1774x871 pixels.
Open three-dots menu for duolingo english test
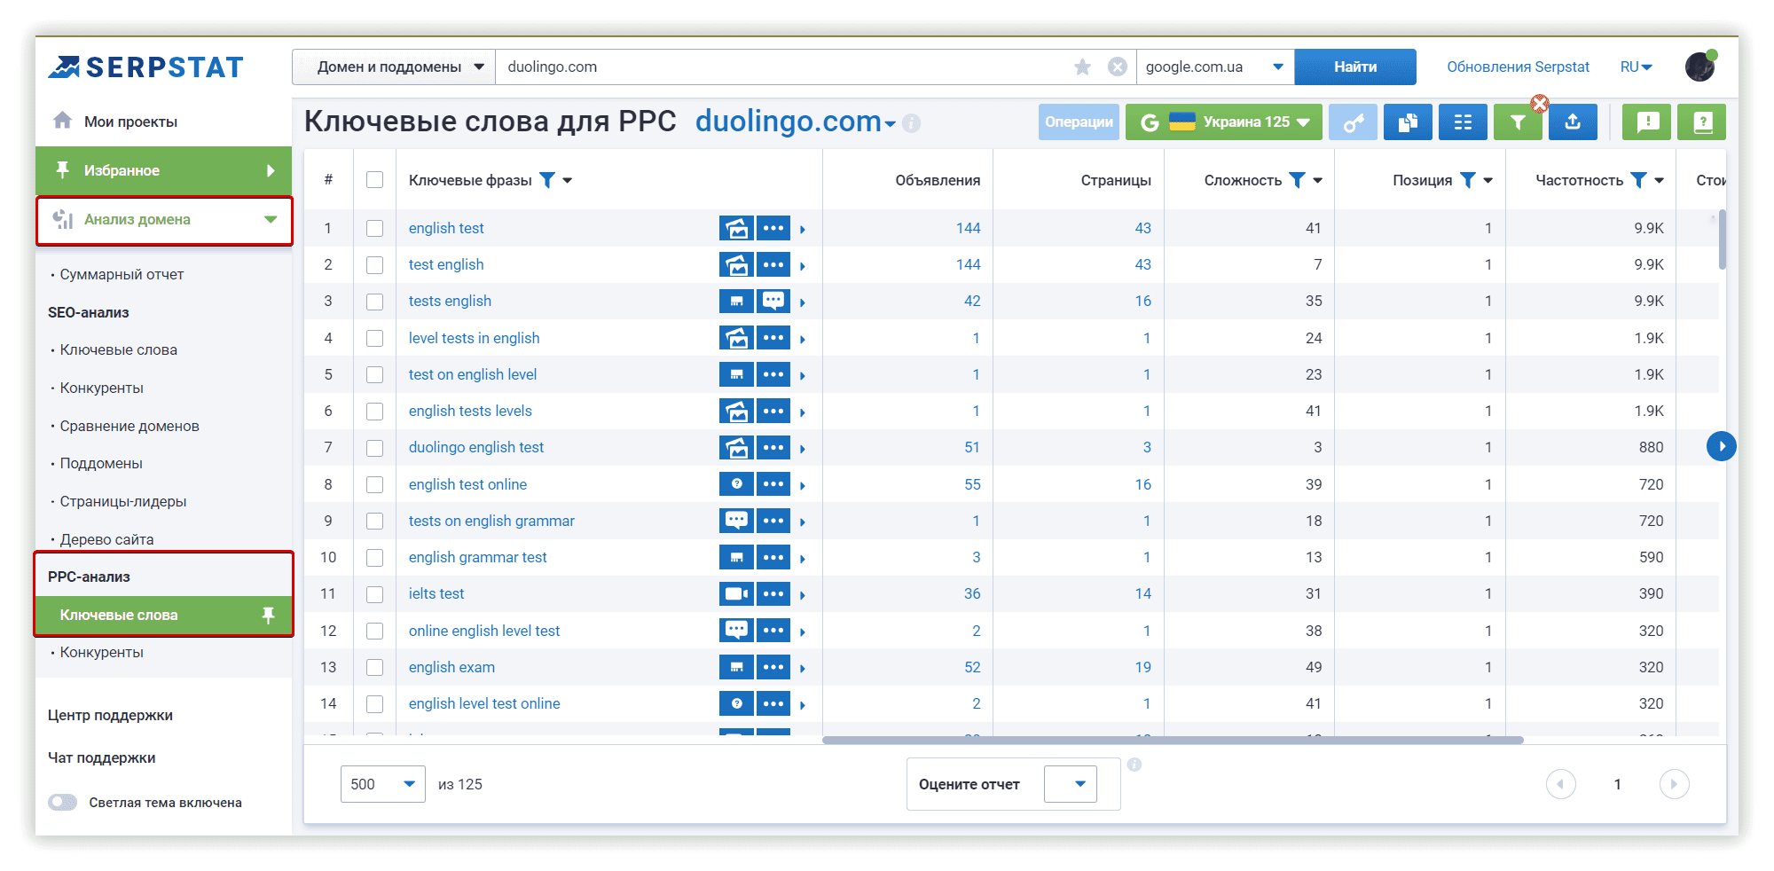pos(773,447)
